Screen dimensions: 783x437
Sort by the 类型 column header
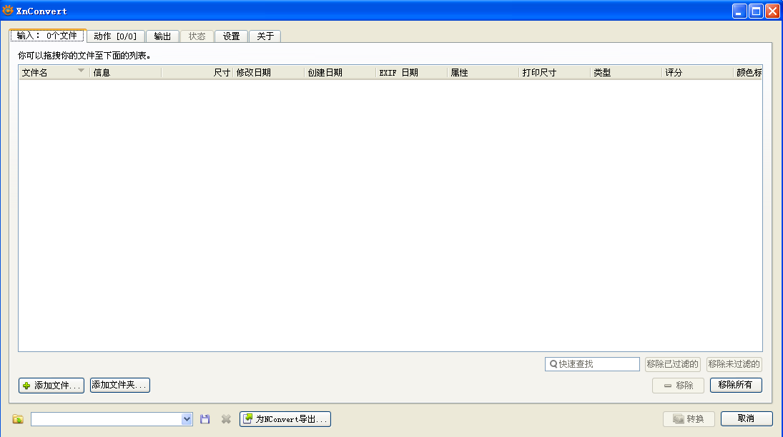tap(626, 72)
